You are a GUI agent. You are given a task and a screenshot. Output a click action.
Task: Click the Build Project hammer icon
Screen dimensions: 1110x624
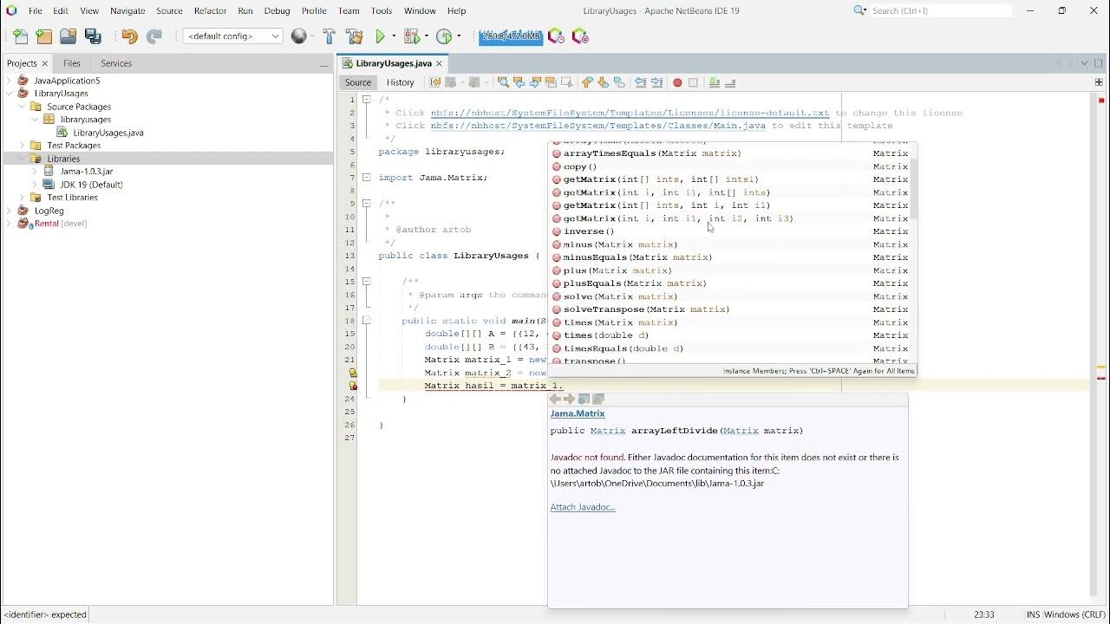(330, 36)
